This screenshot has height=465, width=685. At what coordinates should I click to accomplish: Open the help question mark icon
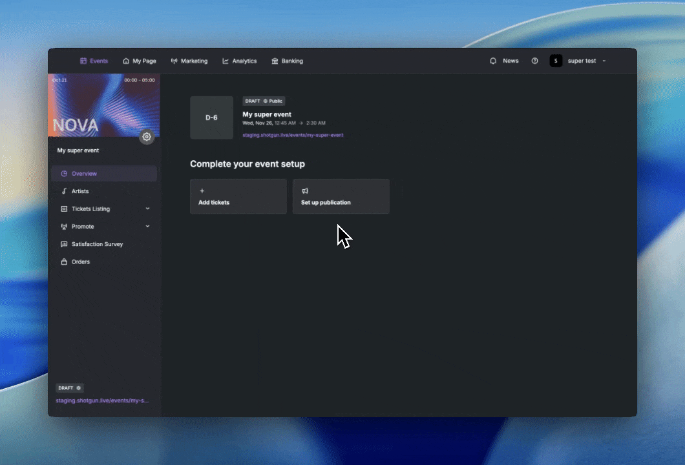pos(534,61)
